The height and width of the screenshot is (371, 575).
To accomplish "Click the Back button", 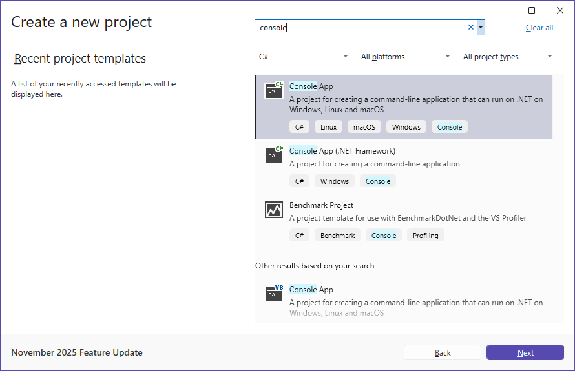I will (x=443, y=352).
